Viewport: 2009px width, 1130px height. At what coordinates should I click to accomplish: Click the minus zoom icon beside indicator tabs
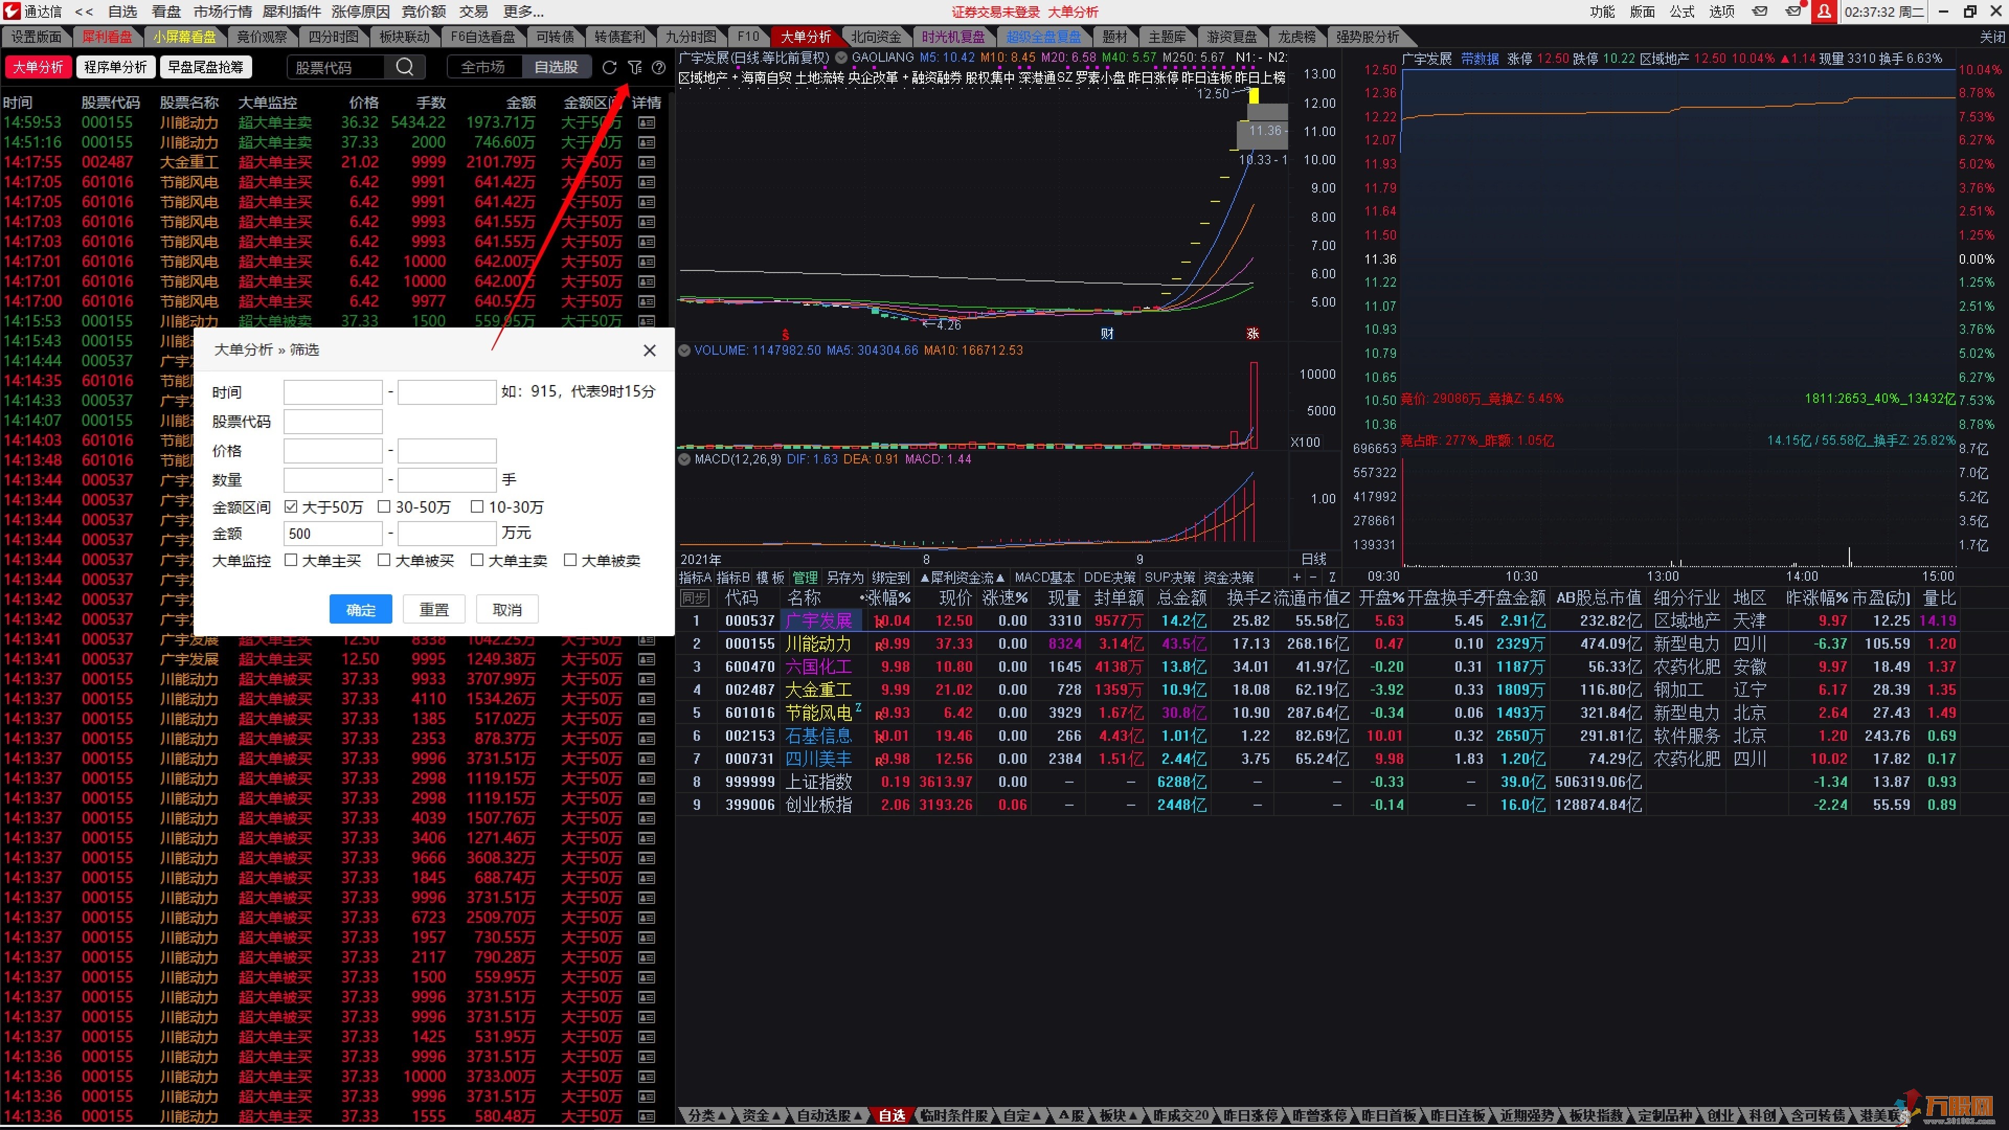(1313, 577)
